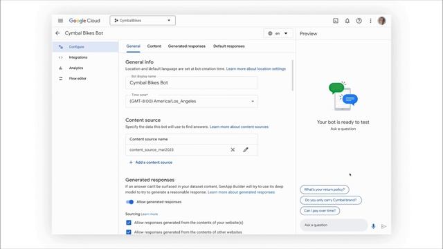
Task: Open the notifications bell
Action: click(x=347, y=21)
